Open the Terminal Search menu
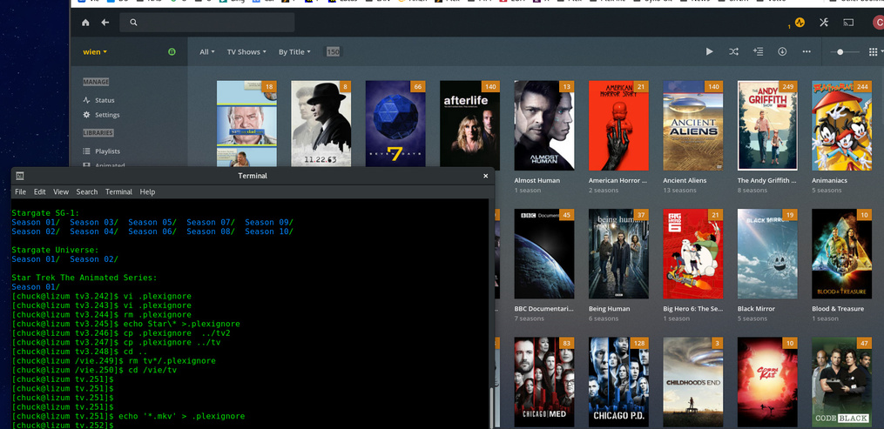Screen dimensions: 884x429 pyautogui.click(x=87, y=192)
